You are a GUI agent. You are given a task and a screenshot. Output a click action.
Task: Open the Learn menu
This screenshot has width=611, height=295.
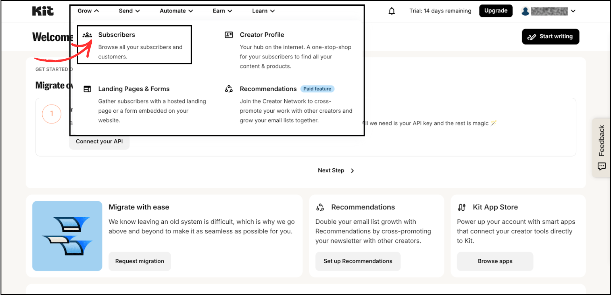coord(263,11)
